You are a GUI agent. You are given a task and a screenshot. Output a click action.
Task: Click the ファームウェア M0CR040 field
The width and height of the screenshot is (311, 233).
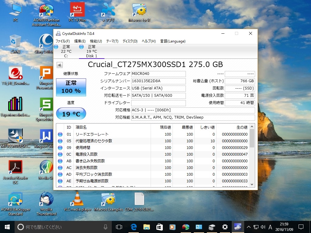158,74
